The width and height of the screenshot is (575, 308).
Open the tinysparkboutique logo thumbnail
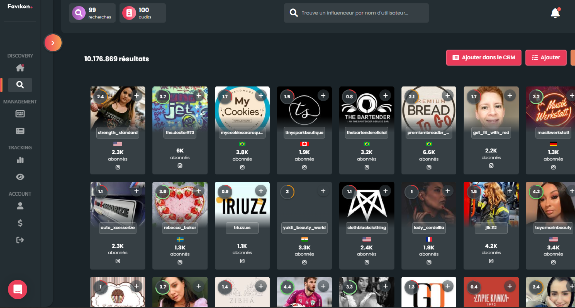point(304,110)
